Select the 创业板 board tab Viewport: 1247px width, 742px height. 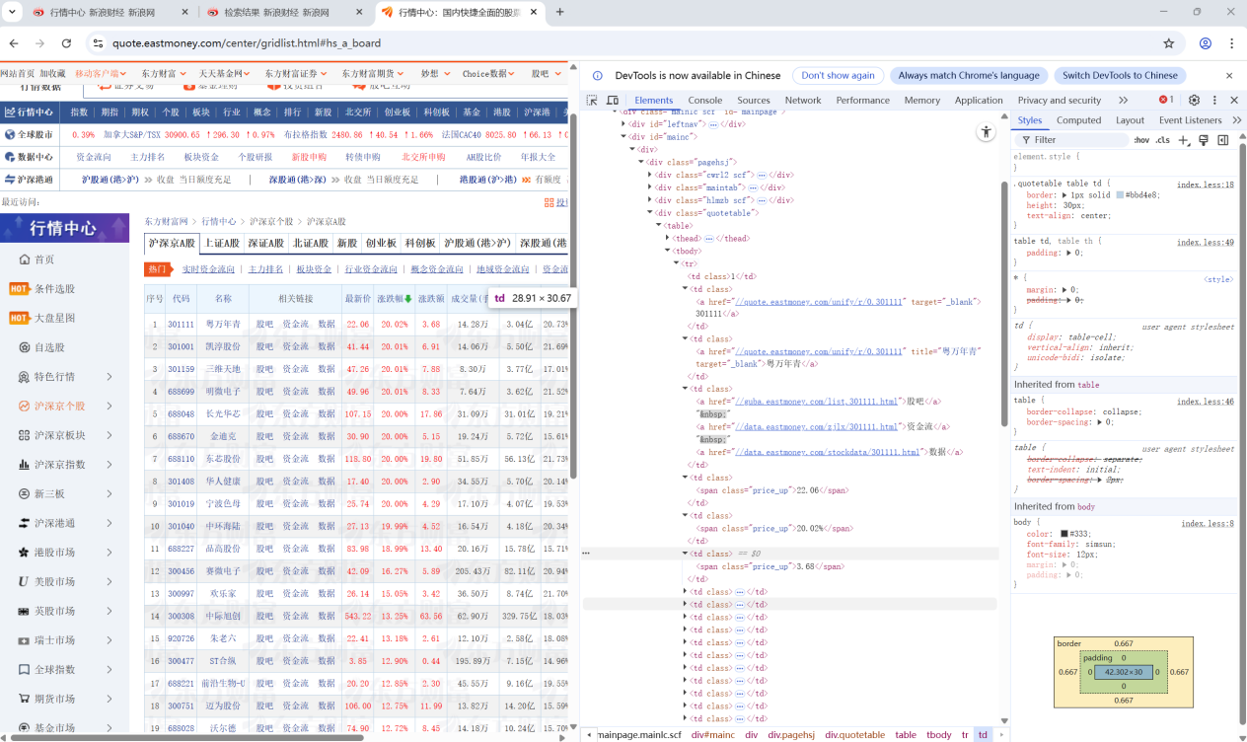point(381,244)
